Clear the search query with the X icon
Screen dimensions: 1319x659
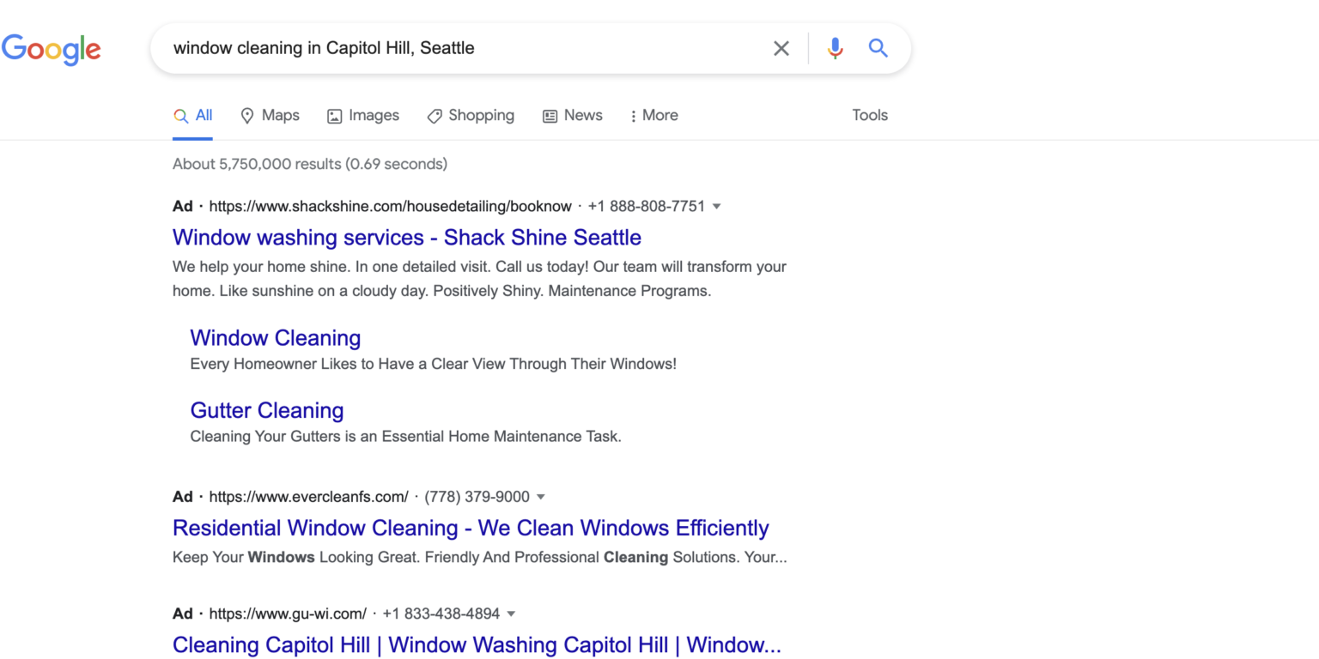pos(781,48)
